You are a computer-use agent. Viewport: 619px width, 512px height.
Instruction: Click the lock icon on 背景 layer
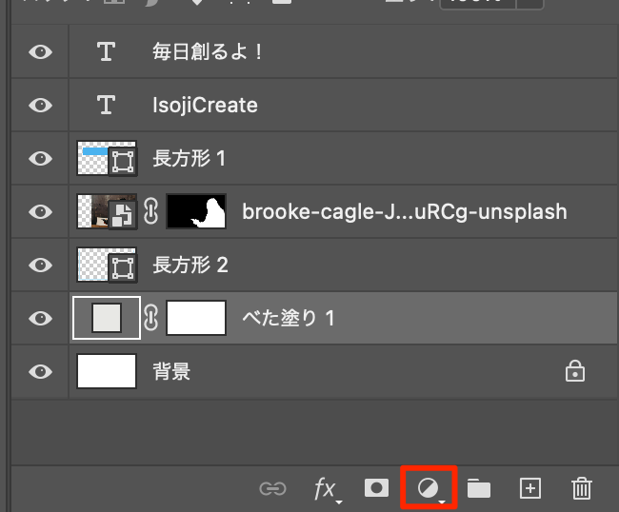[575, 372]
